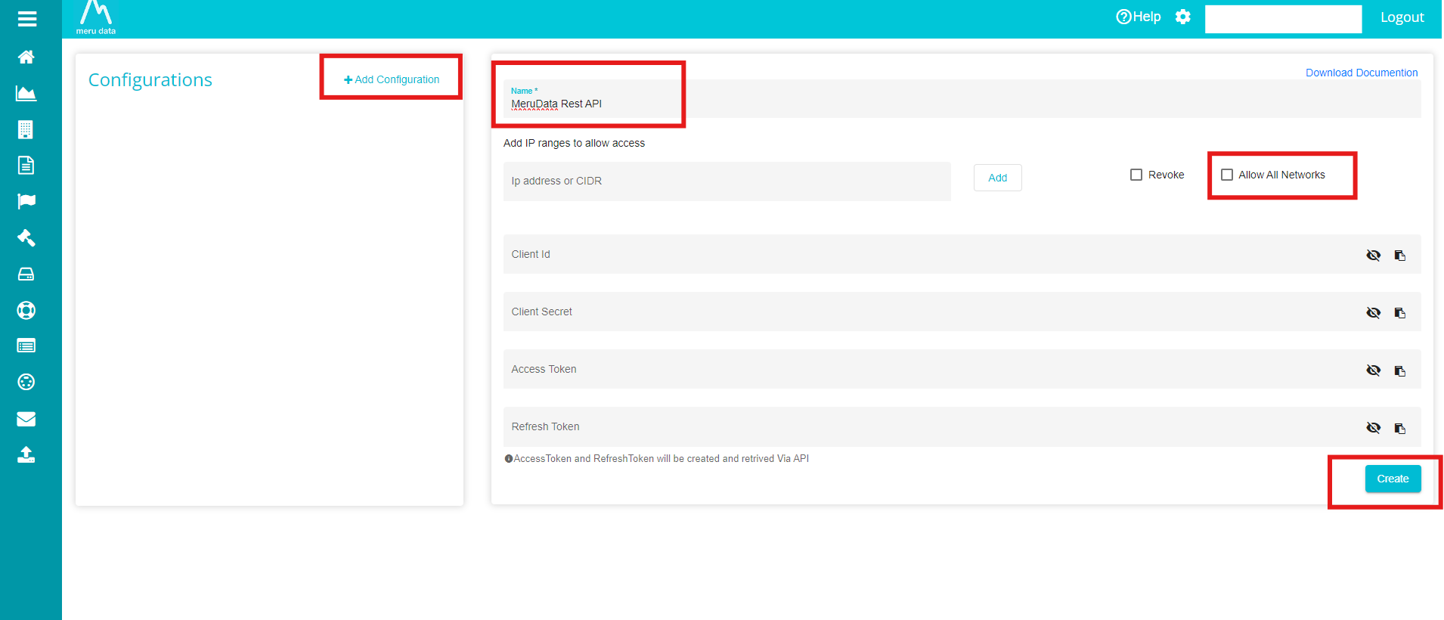Go to the Home icon in sidebar
The image size is (1444, 620).
point(26,57)
